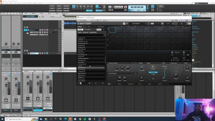215x121 pixels.
Task: Select the Move tool in the tools module
Action: click(x=81, y=7)
